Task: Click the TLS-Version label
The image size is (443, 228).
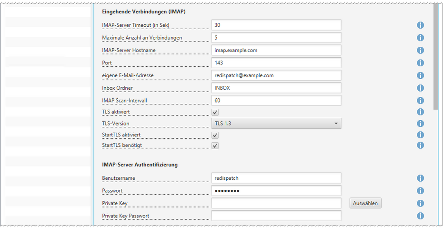Action: tap(116, 124)
